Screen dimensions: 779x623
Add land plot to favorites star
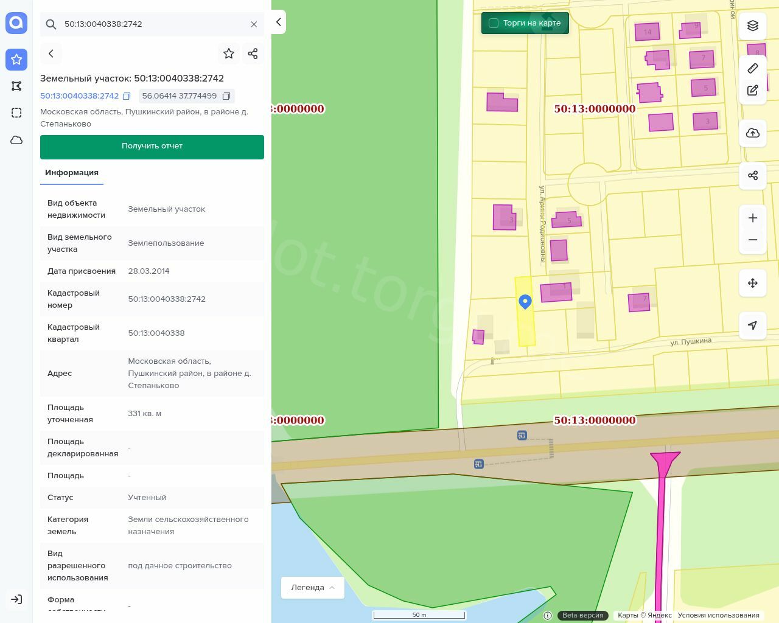(x=229, y=54)
